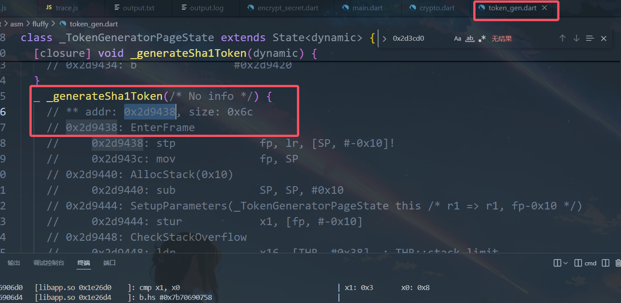
Task: Close the token_gen.dart tab
Action: (x=544, y=8)
